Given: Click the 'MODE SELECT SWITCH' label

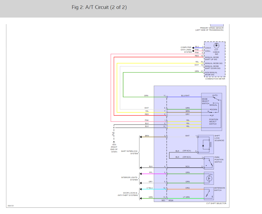Looking at the screenshot, I should [x=206, y=101].
